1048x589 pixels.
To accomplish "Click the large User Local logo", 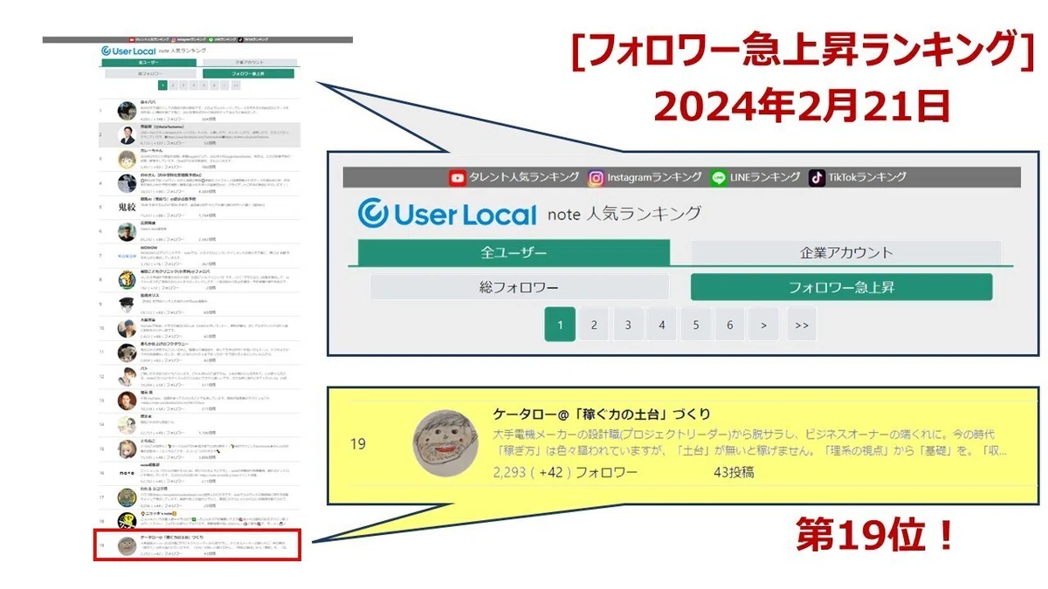I will [x=447, y=214].
